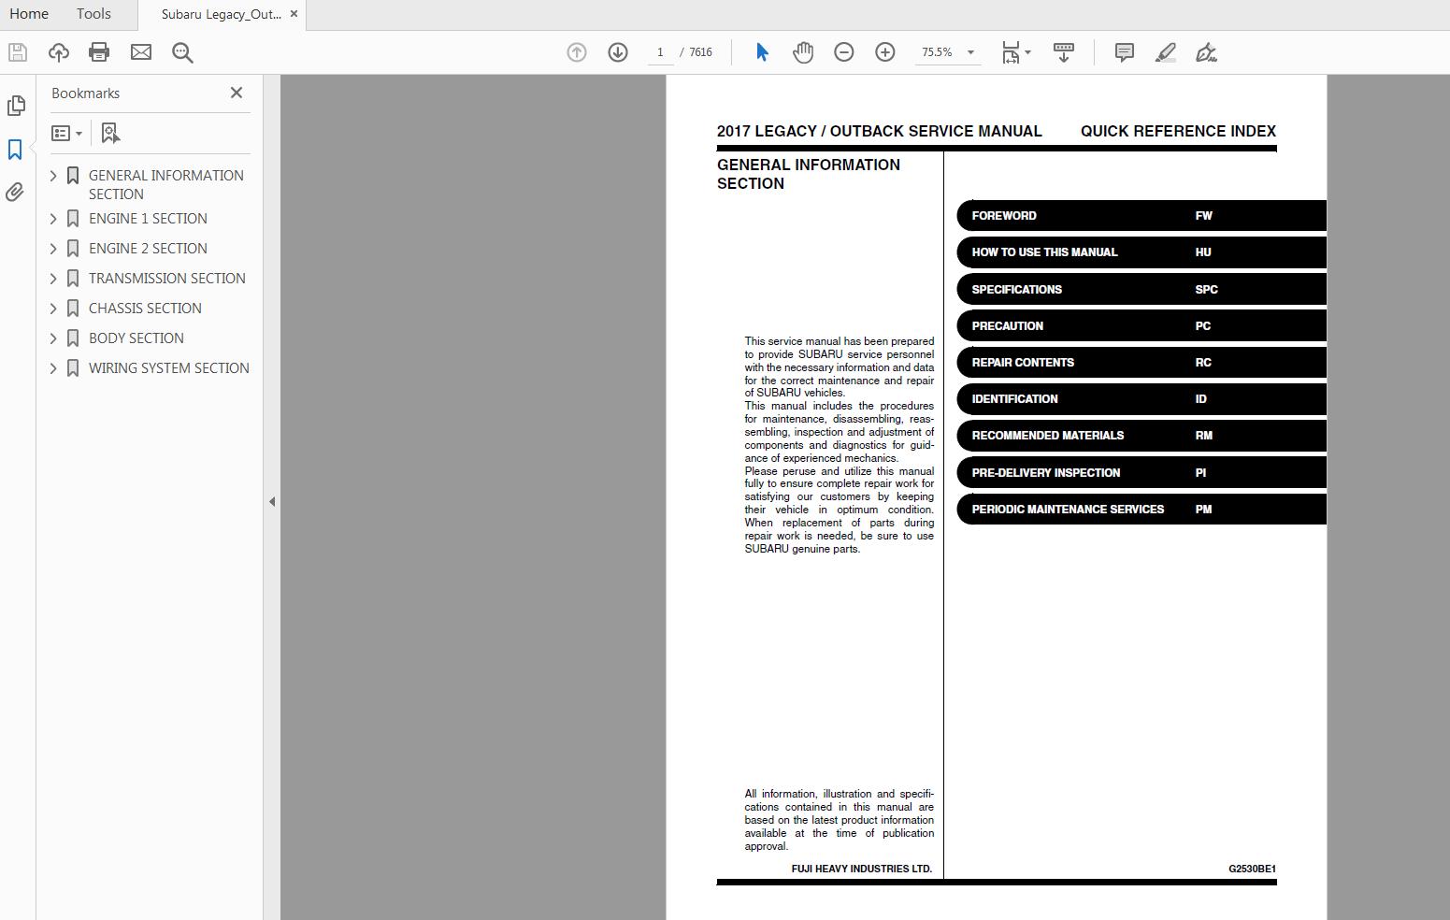Zoom out with the minus icon
This screenshot has width=1450, height=920.
point(844,52)
